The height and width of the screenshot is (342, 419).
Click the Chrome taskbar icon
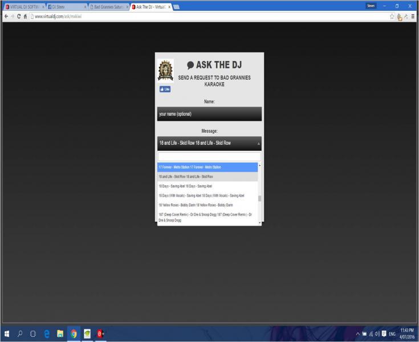pyautogui.click(x=74, y=333)
